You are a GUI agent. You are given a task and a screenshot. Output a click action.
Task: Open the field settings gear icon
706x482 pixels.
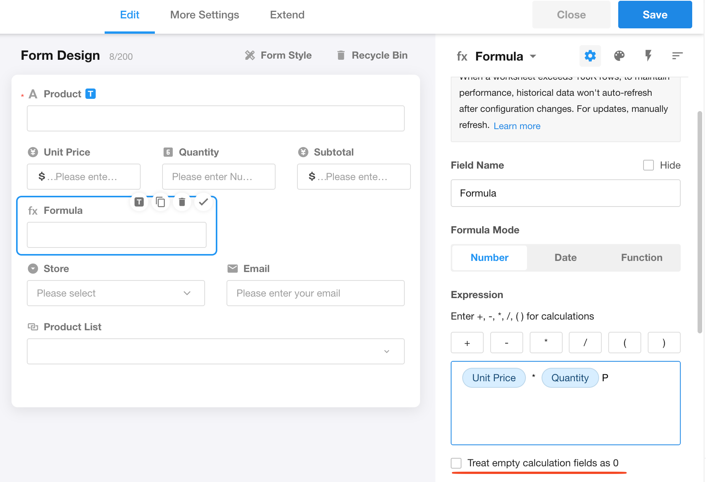pos(590,56)
